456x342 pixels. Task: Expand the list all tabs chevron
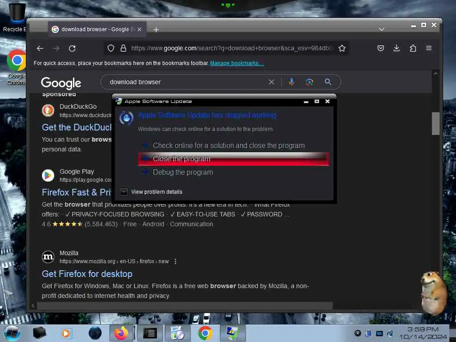pos(382,29)
